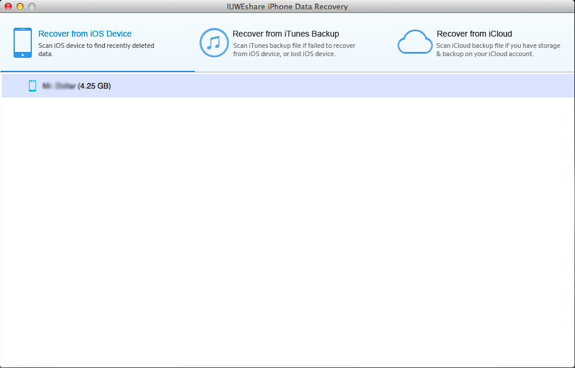The image size is (575, 368).
Task: Click the '(4.25 GB)' size label
Action: click(94, 86)
